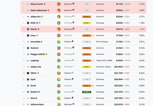Click the STAGE 0 badge in Starknet row
Image resolution: width=153 pixels, height=106 pixels.
click(86, 48)
